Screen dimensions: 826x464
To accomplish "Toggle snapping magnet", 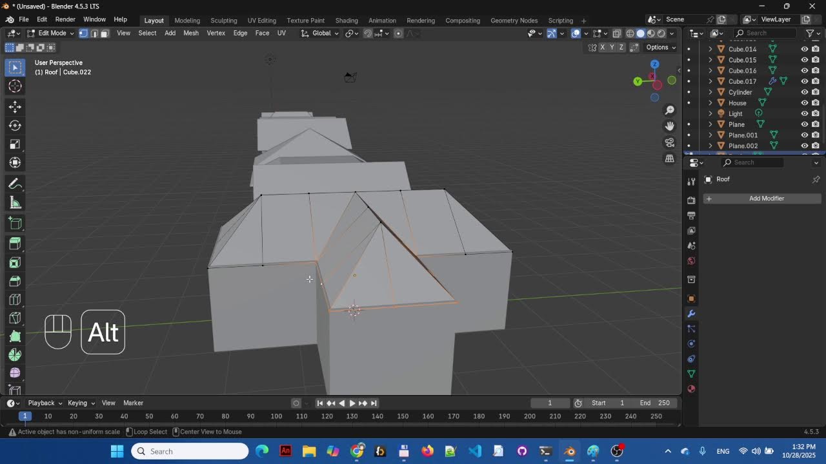I will pyautogui.click(x=368, y=34).
